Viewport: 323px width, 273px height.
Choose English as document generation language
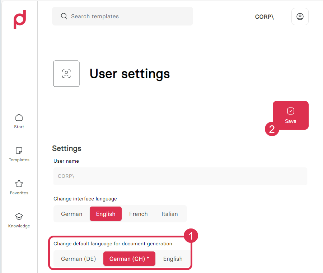[x=173, y=259]
